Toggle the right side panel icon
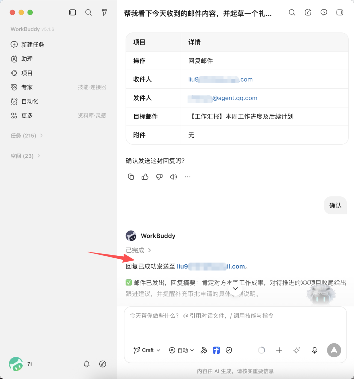Viewport: 354px width, 379px height. point(340,12)
